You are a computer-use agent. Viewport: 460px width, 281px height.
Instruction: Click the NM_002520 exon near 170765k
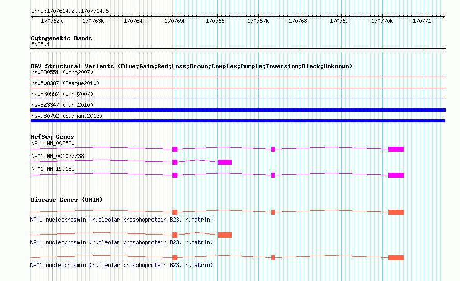[x=175, y=149]
